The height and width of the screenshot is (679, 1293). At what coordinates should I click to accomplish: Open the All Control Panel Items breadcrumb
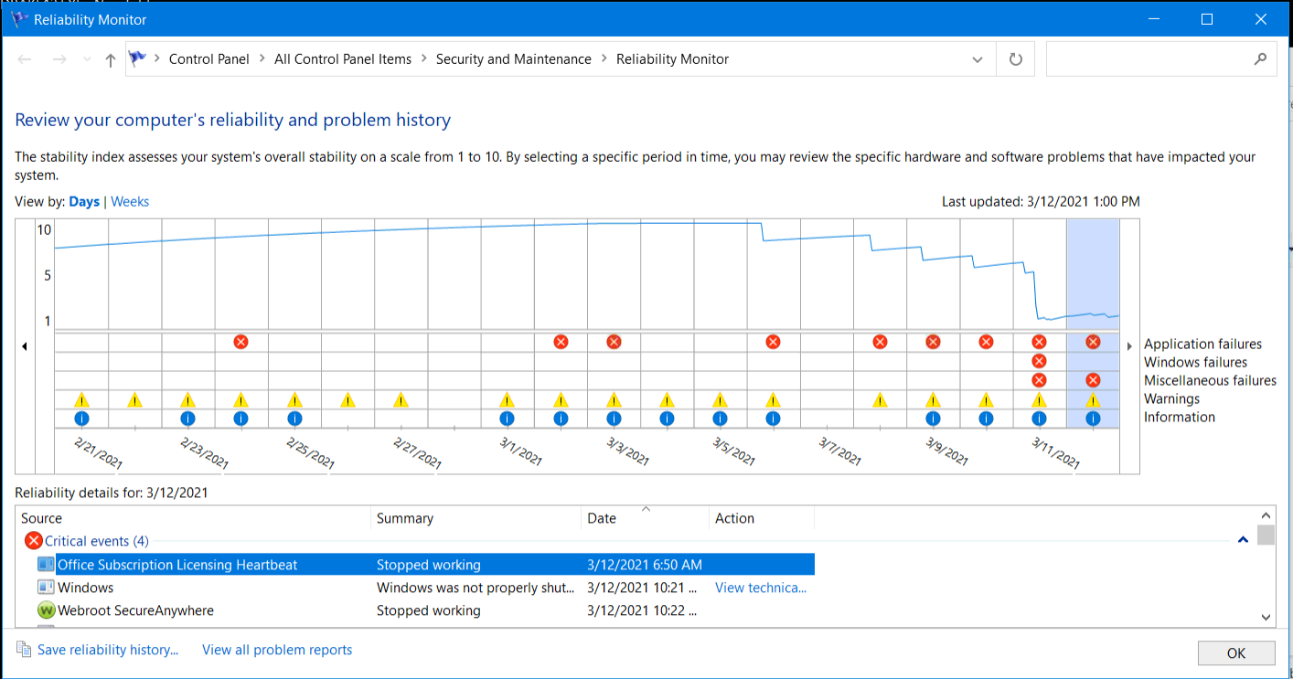click(x=343, y=59)
